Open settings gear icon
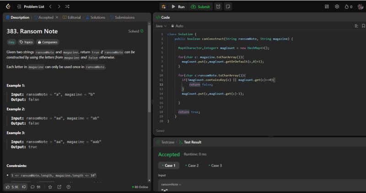 337,6
